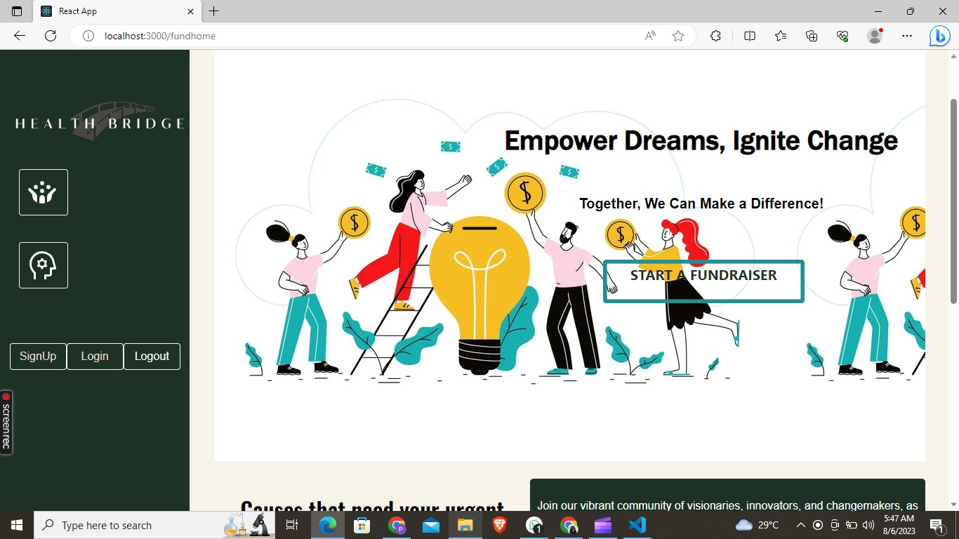Click the 'Empower Dreams, Ignite Change' headline
Image resolution: width=959 pixels, height=539 pixels.
coord(701,140)
